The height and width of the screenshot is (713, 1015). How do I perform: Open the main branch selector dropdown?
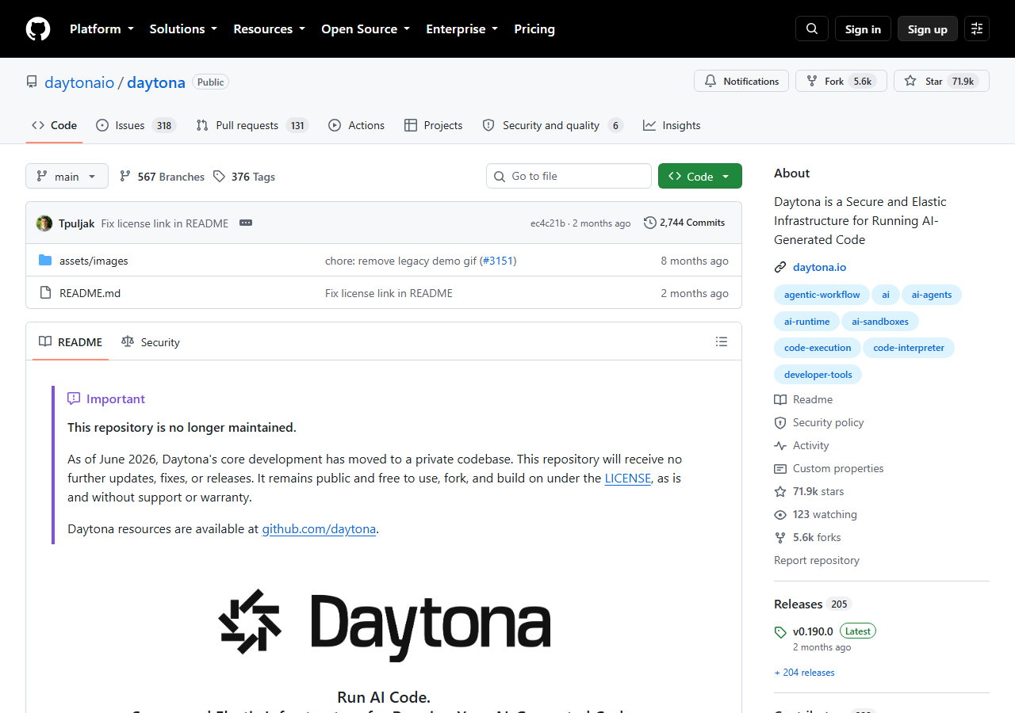[67, 176]
